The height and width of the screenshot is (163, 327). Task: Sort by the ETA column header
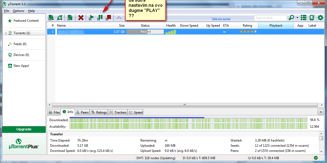228,26
